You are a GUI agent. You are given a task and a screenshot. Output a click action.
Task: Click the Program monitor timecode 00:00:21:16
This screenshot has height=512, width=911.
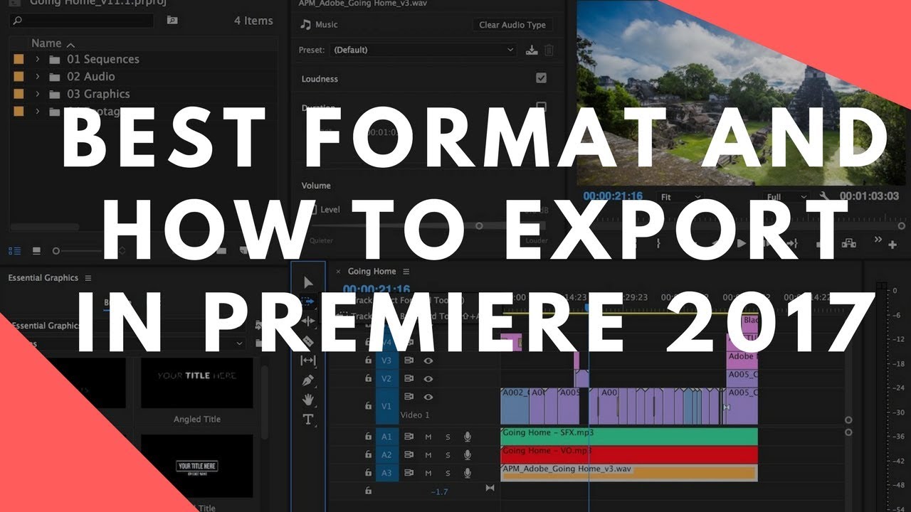[x=613, y=196]
